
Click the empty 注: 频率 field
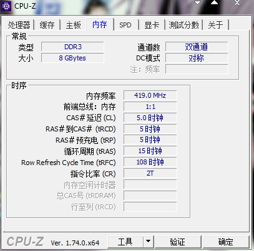click(197, 69)
